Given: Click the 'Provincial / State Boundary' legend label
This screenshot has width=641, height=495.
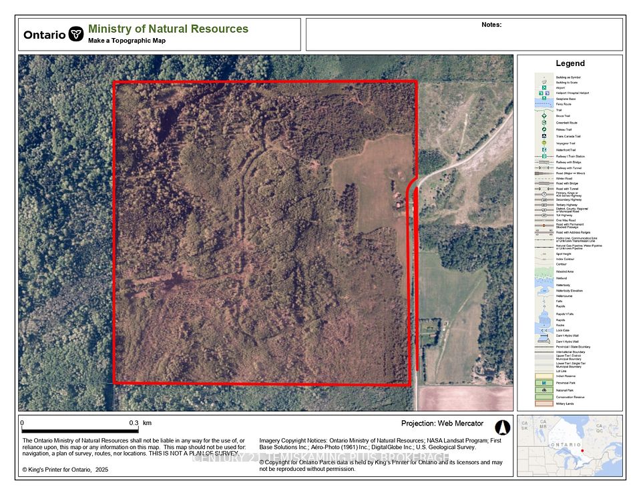Looking at the screenshot, I should [x=573, y=347].
